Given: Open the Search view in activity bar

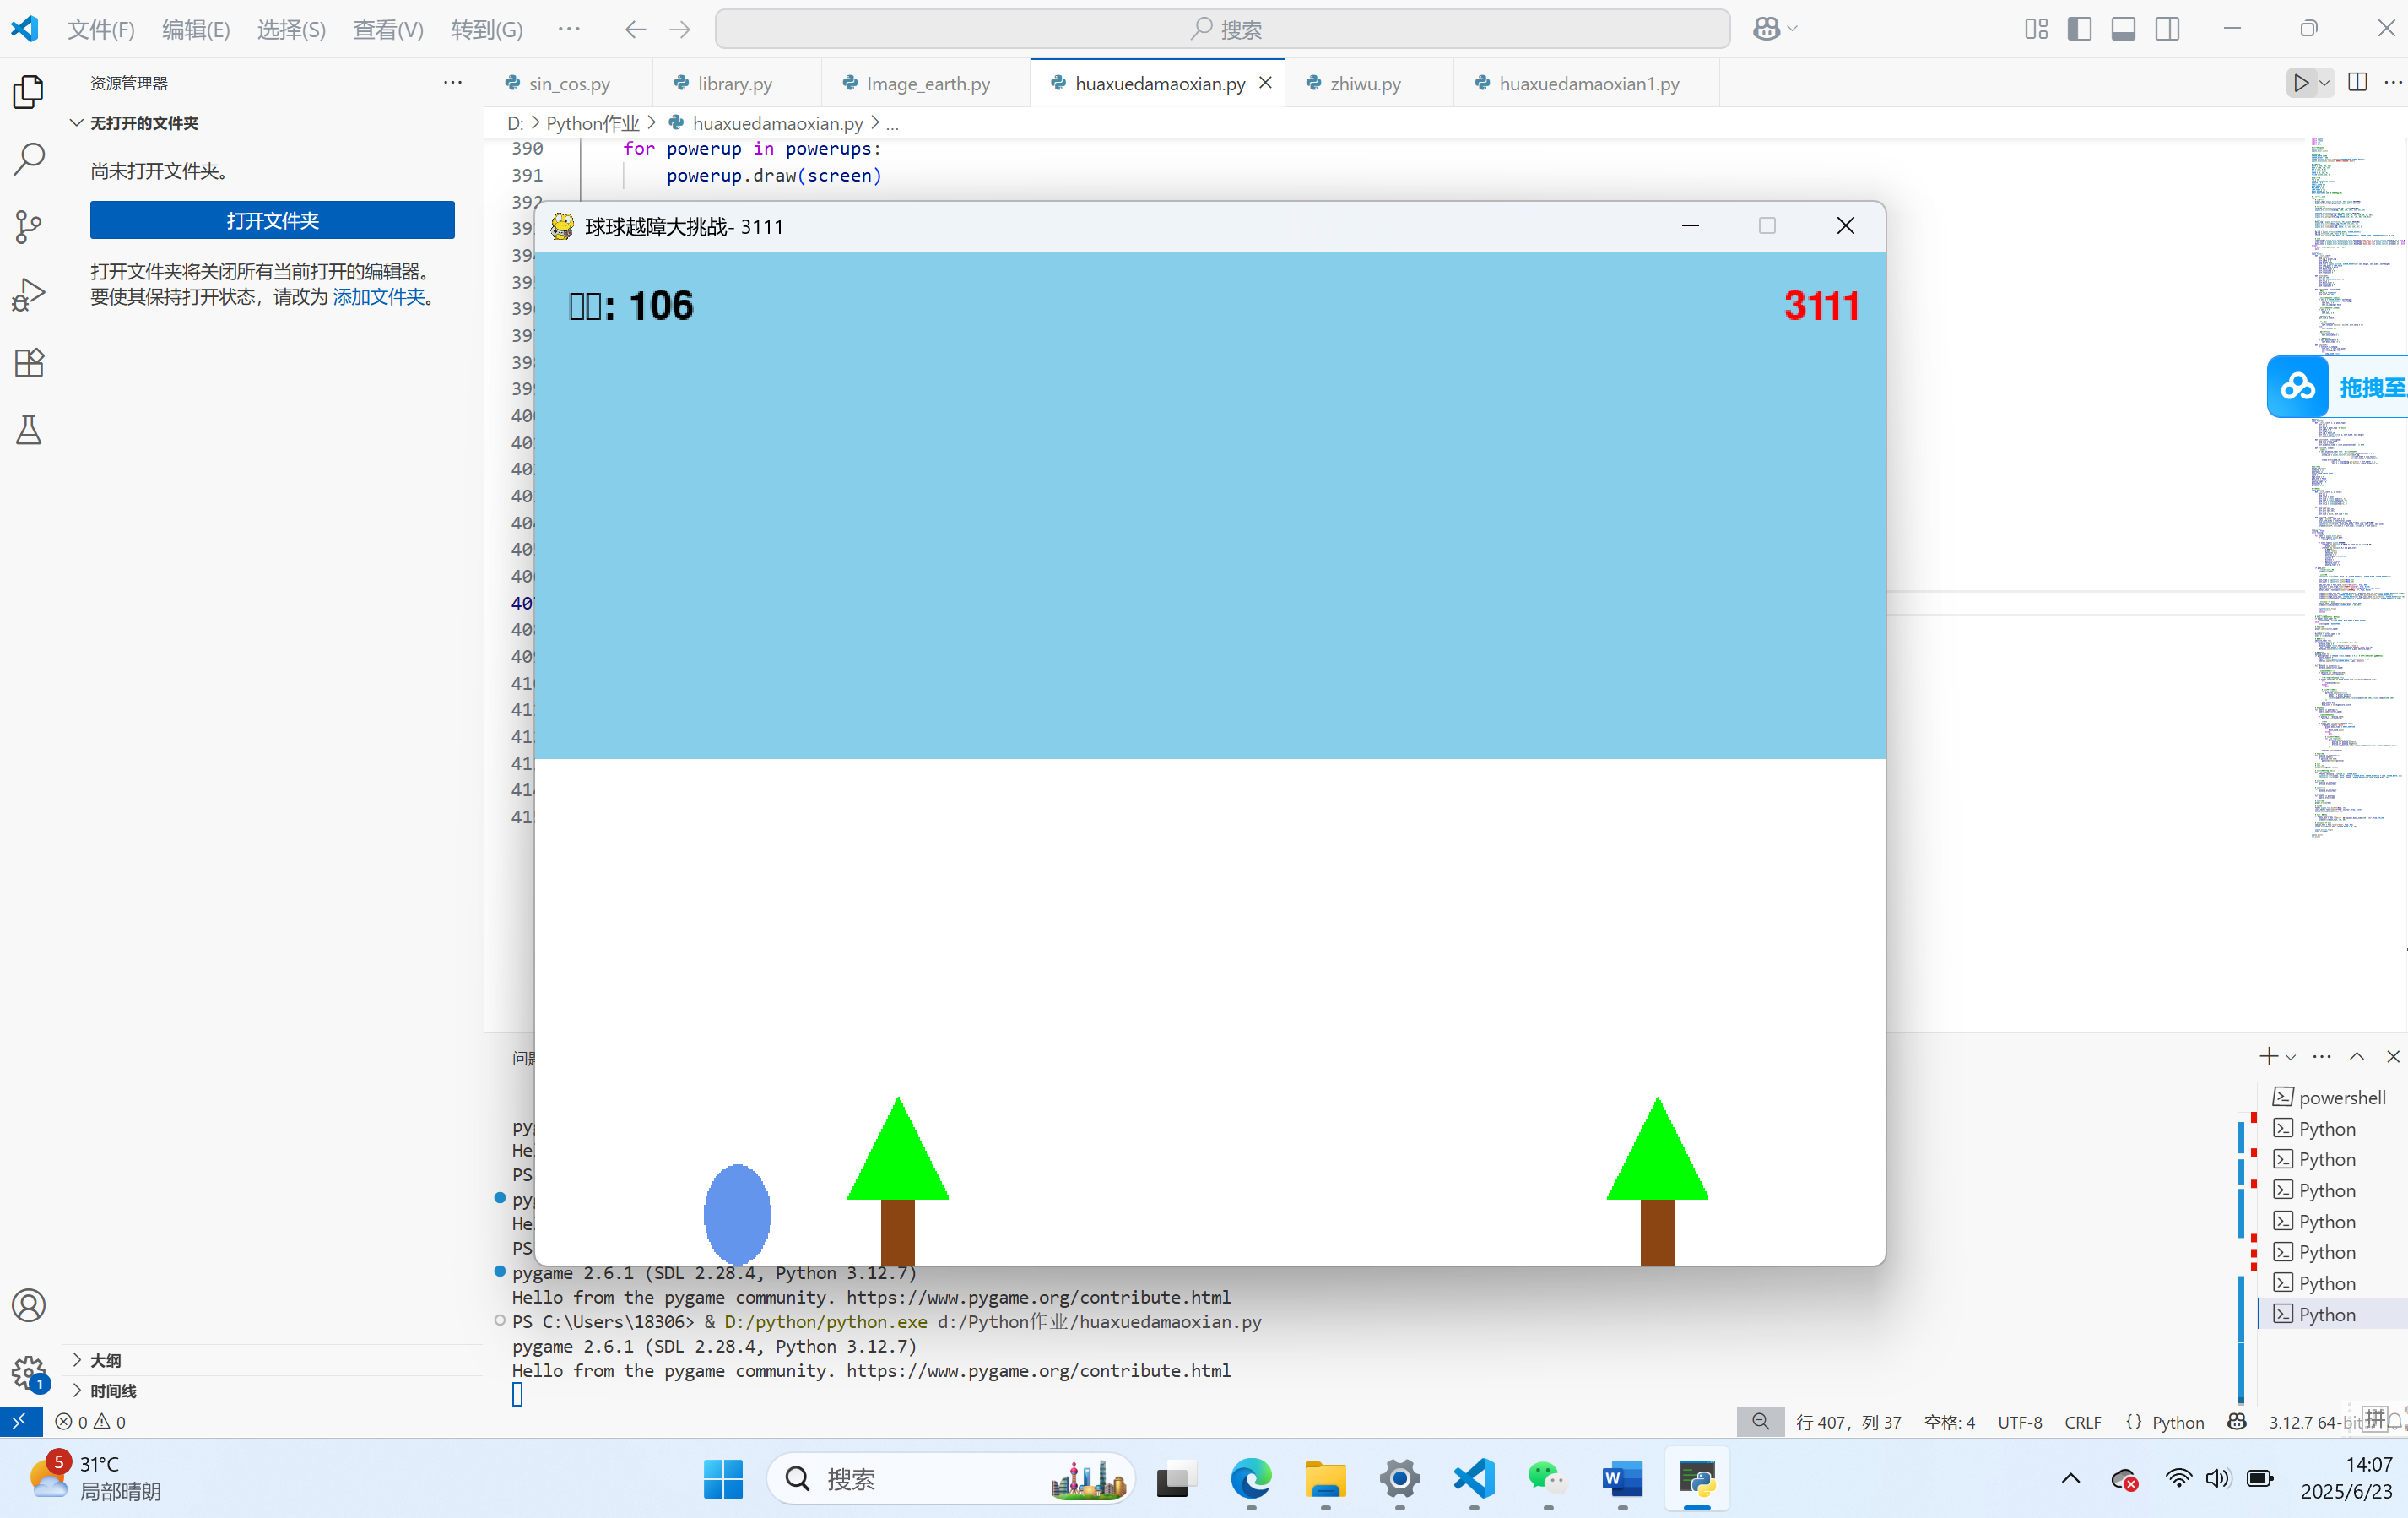Looking at the screenshot, I should [x=29, y=159].
